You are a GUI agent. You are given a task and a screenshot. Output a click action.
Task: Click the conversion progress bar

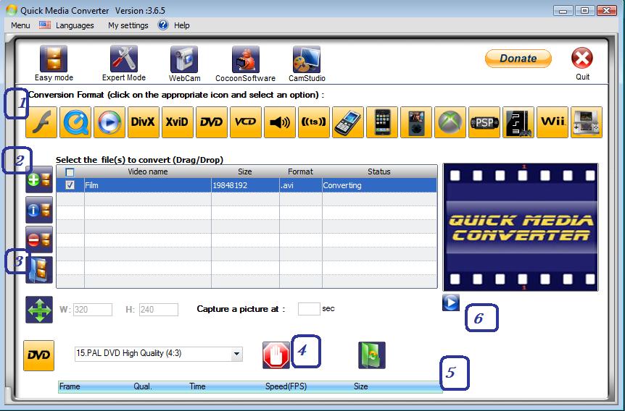(250, 386)
